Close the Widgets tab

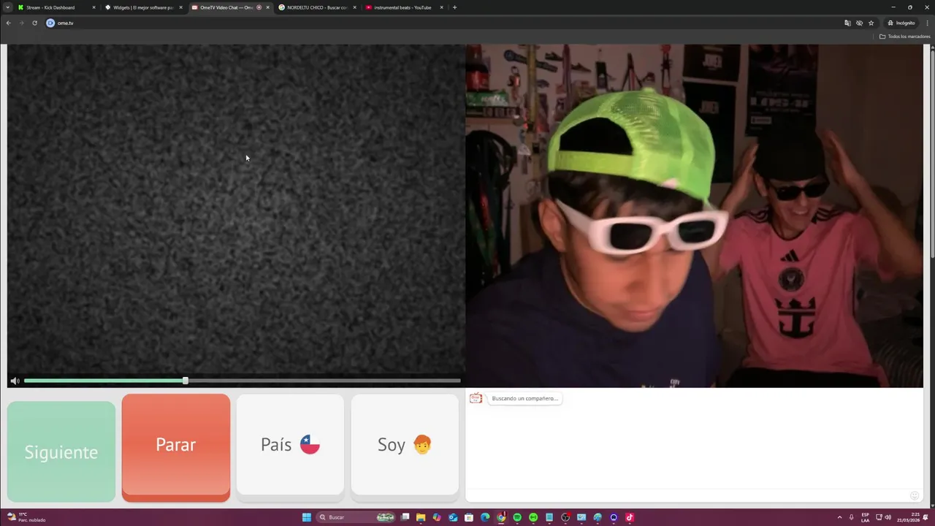coord(180,7)
